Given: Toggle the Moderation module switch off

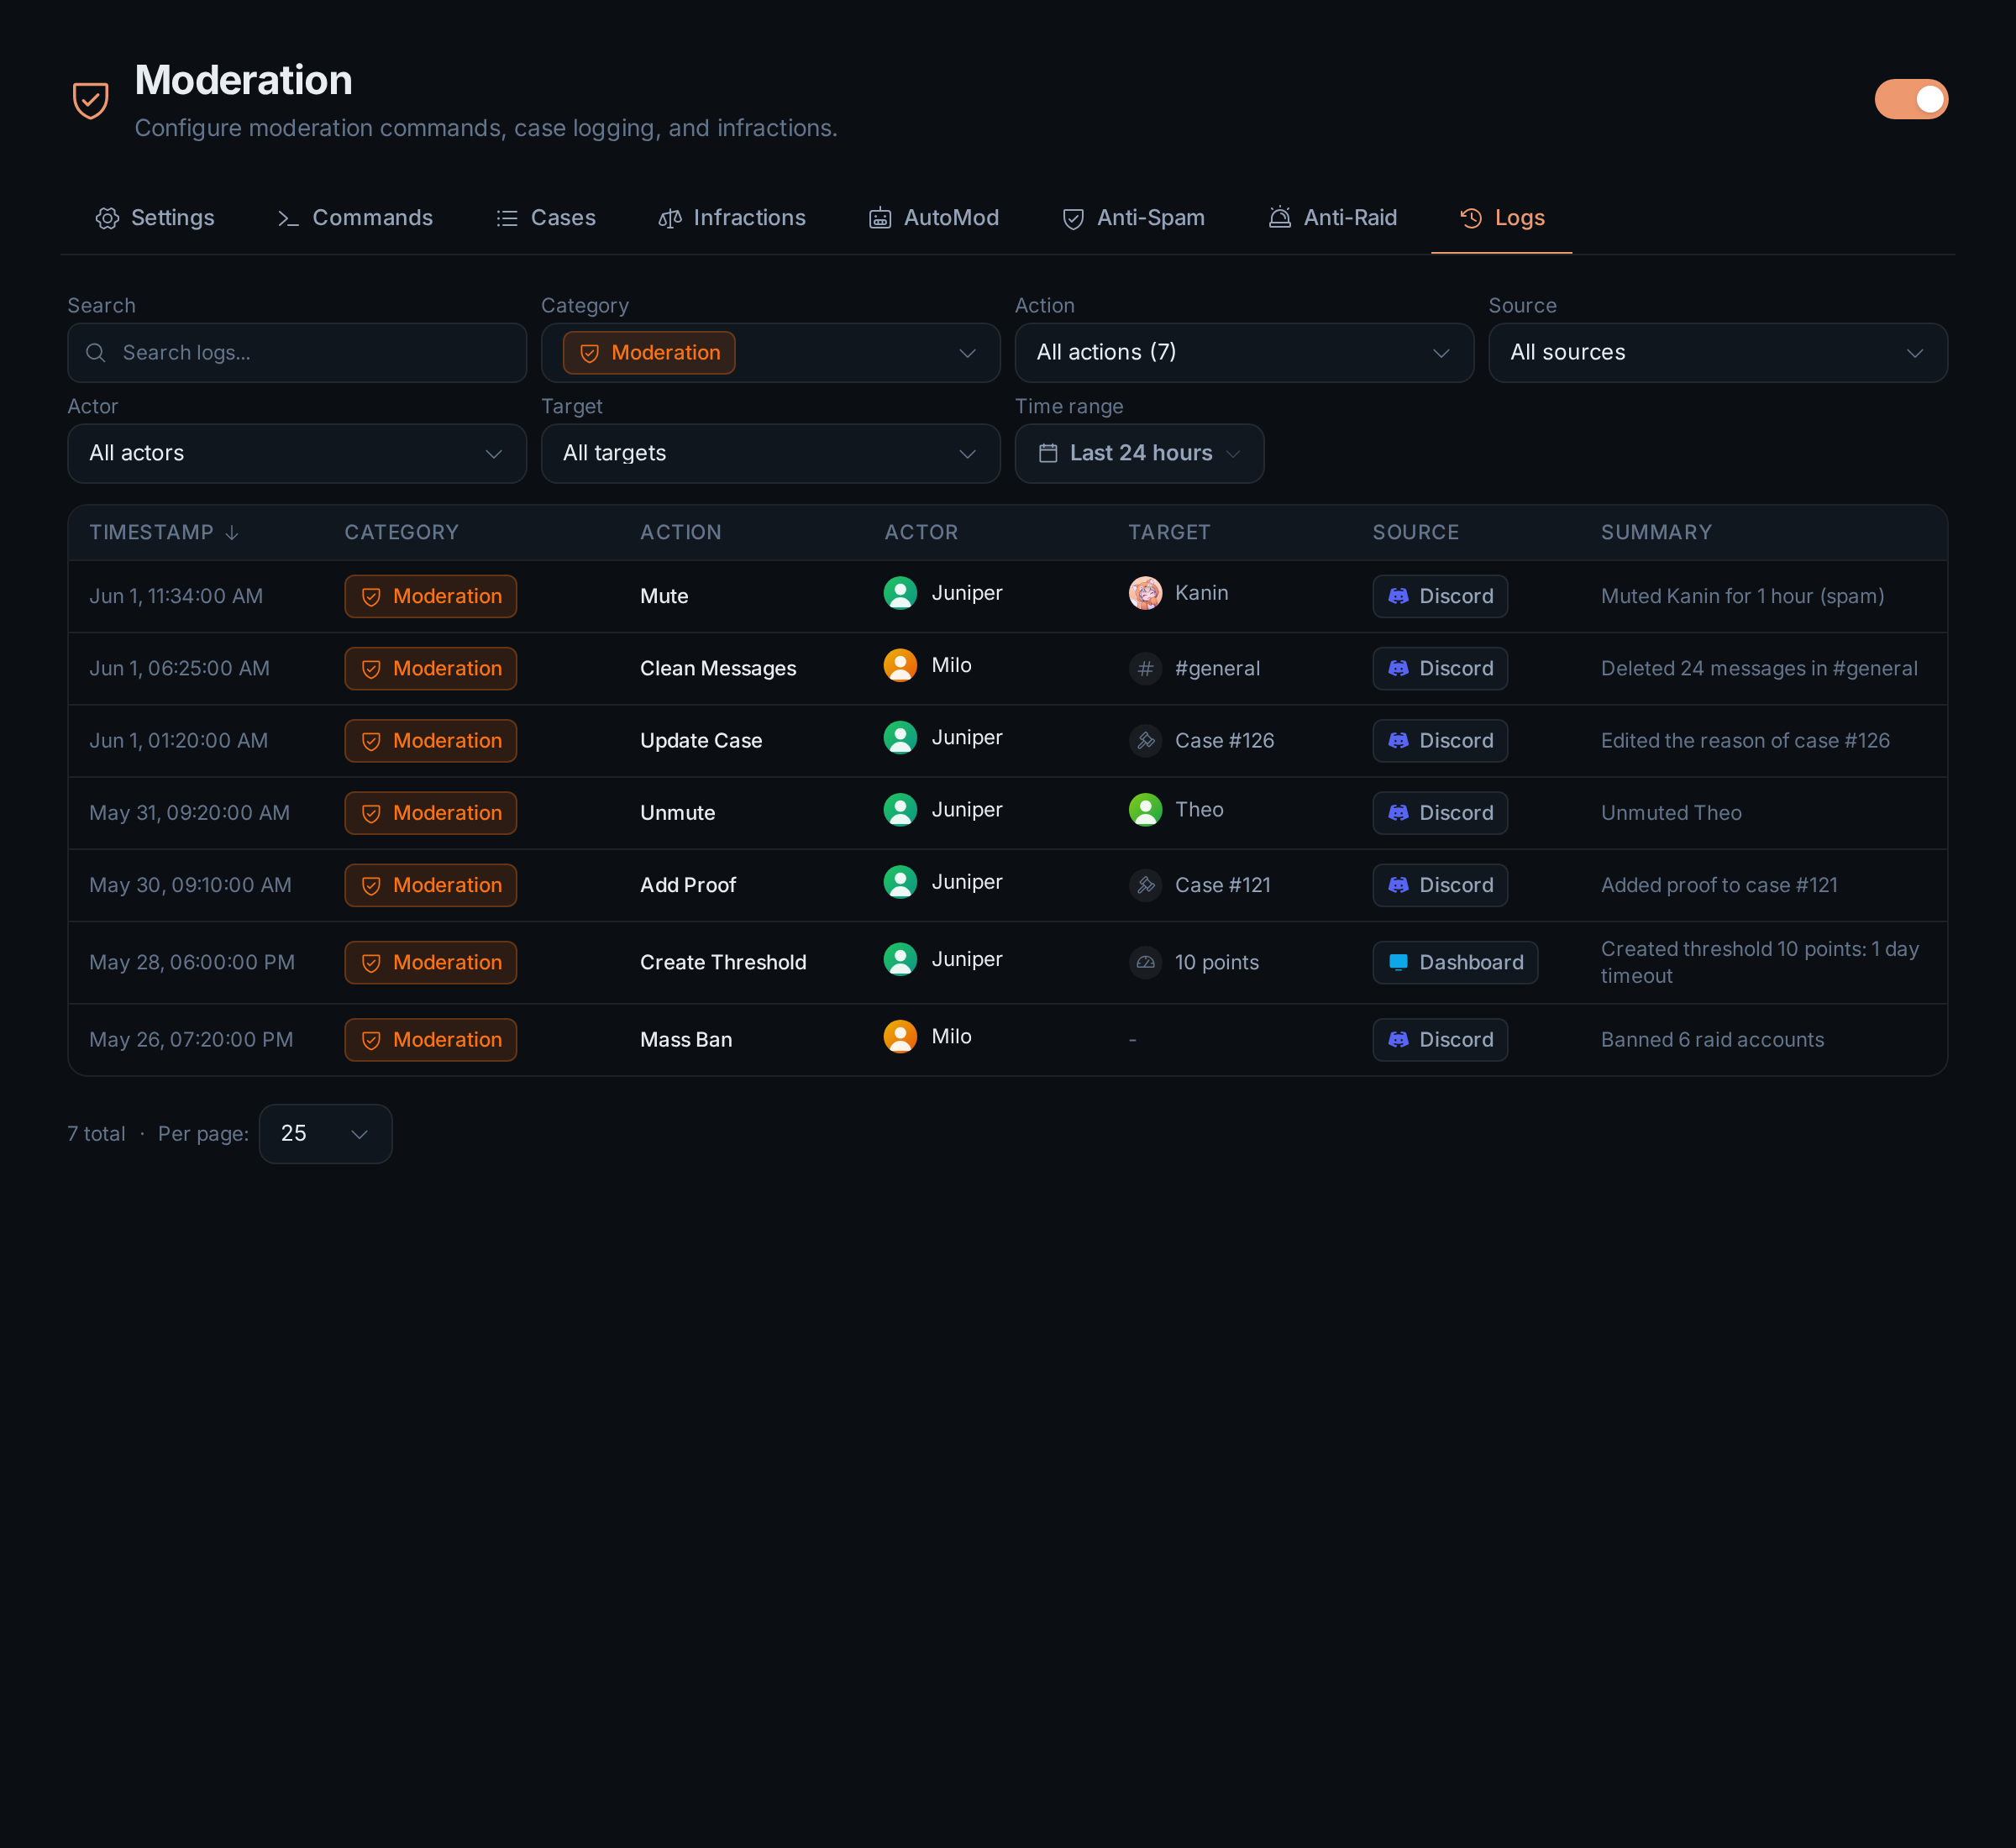Looking at the screenshot, I should click(1910, 99).
